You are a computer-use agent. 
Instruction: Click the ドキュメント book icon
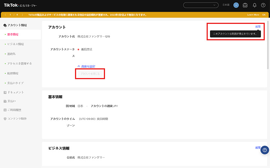tap(5, 93)
